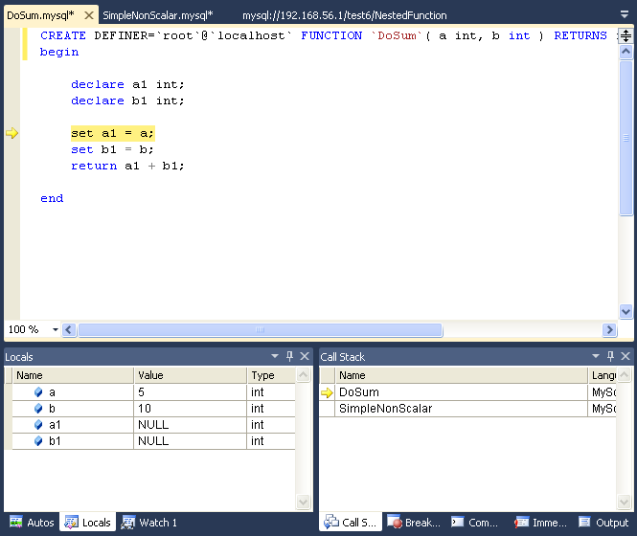The width and height of the screenshot is (637, 536).
Task: Click the horizontal scrollbar right arrow
Action: coord(609,329)
